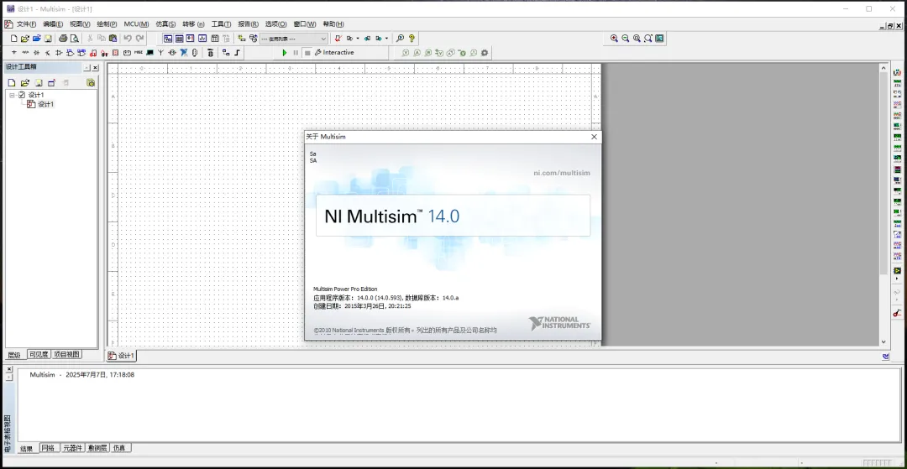
Task: Open the 仿真(S) menu
Action: (165, 24)
